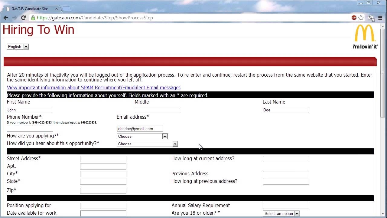
Task: Reload the page
Action: coord(23,18)
